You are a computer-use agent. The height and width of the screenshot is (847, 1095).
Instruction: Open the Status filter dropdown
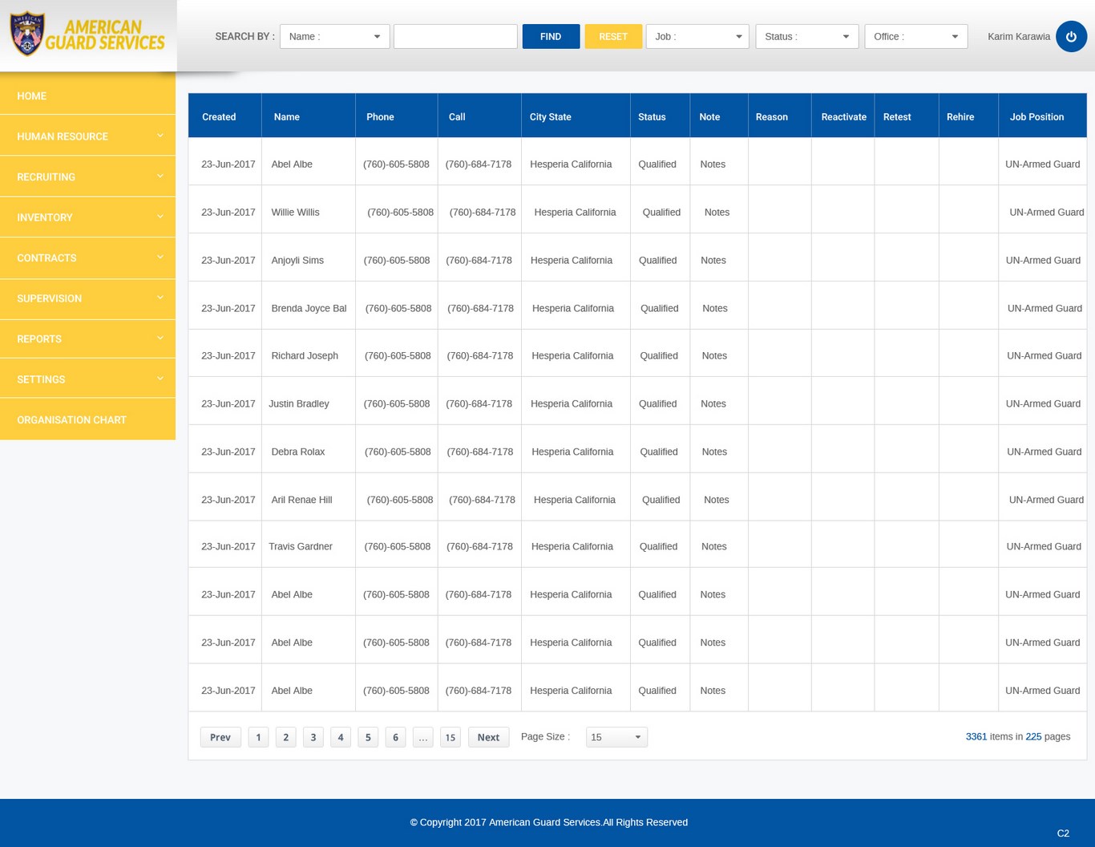click(806, 36)
